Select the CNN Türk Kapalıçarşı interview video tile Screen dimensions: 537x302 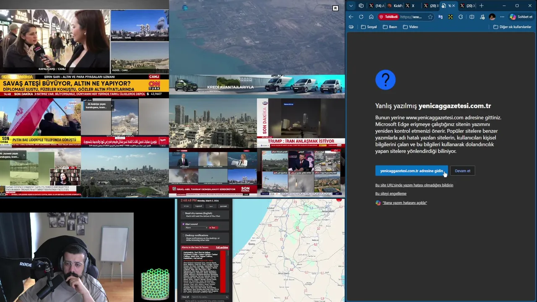[55, 41]
